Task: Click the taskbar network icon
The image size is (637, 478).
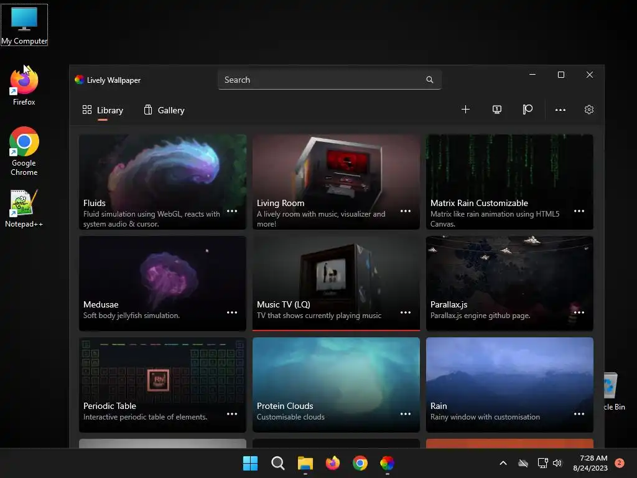Action: coord(542,463)
